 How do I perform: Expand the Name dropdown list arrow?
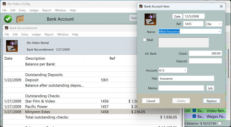219,31
